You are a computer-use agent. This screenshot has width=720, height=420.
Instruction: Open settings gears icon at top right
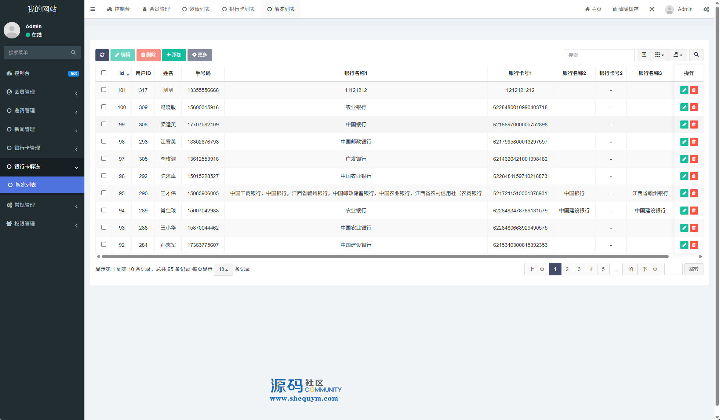(x=706, y=9)
